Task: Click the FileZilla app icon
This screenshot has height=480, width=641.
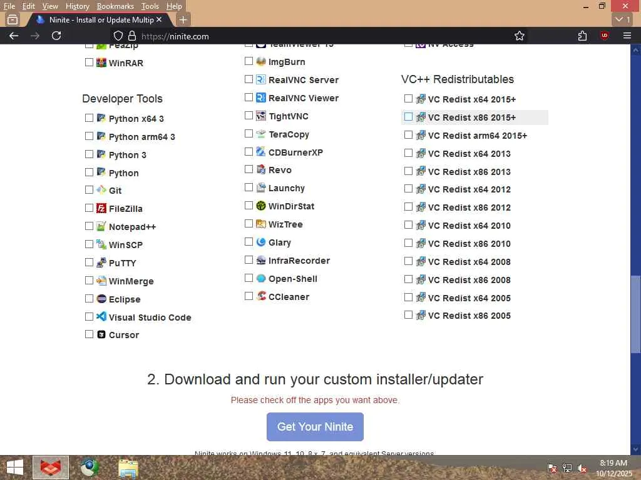Action: tap(101, 208)
